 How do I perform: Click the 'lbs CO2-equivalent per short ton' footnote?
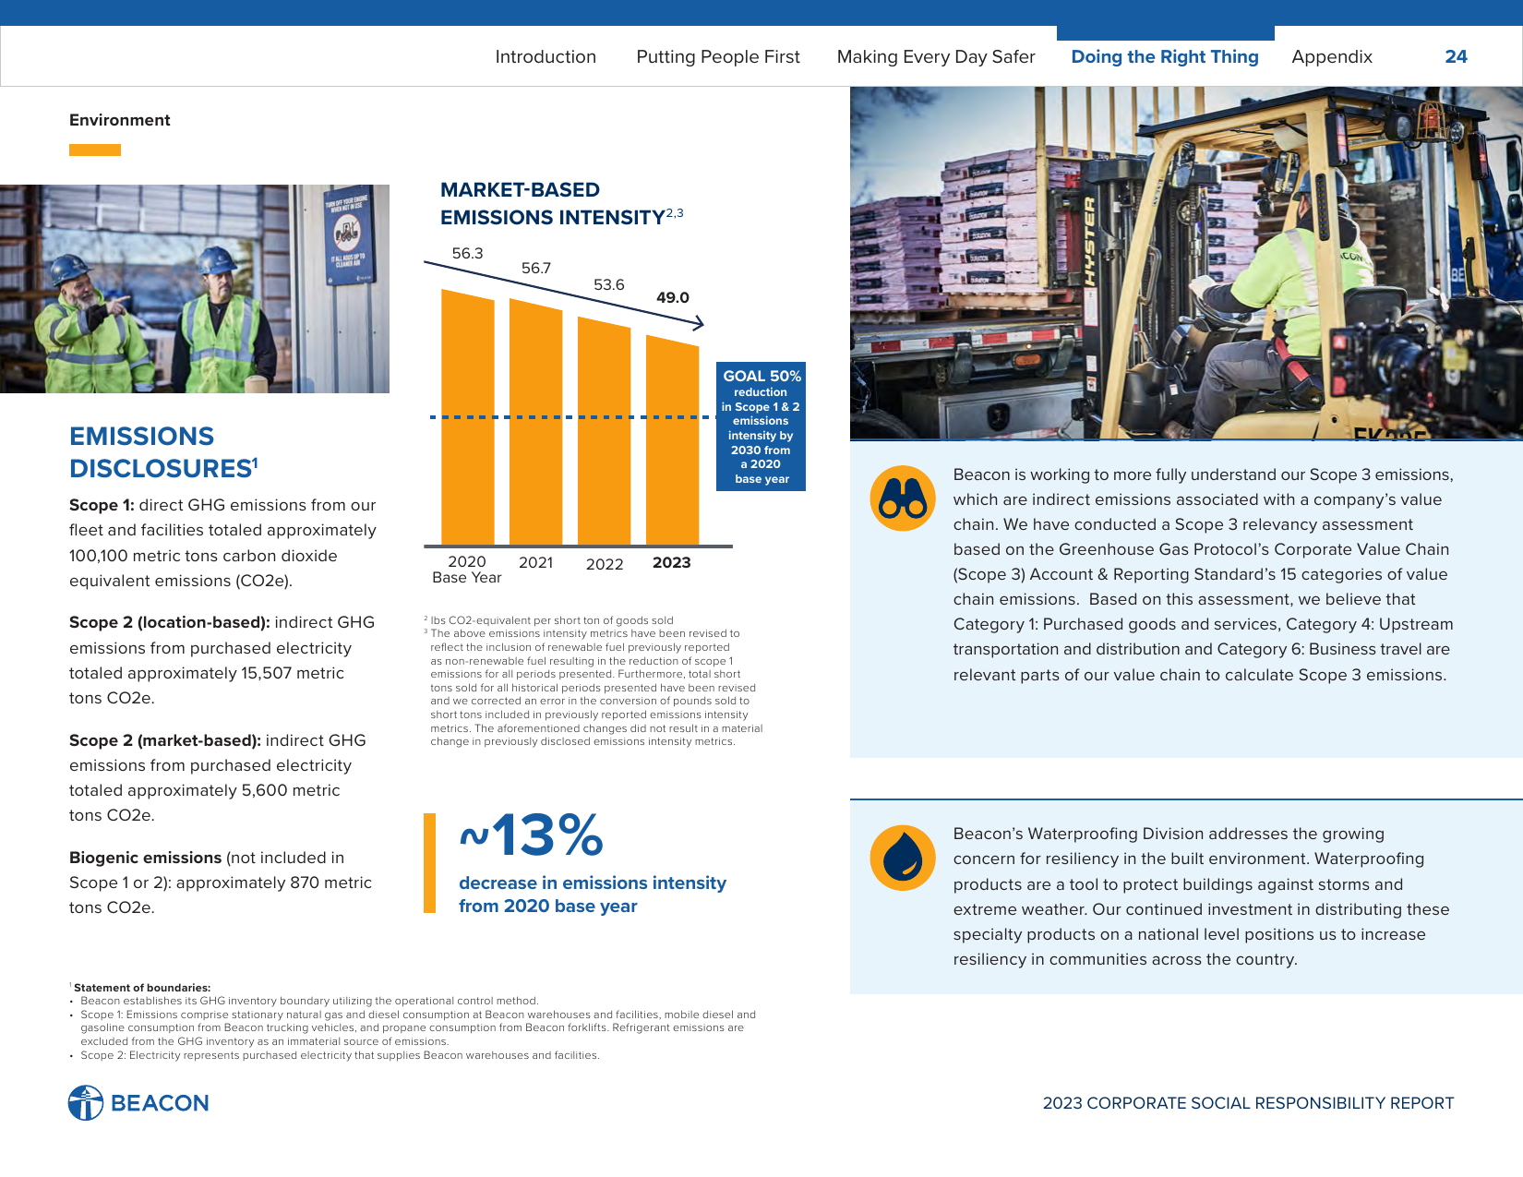(x=551, y=620)
